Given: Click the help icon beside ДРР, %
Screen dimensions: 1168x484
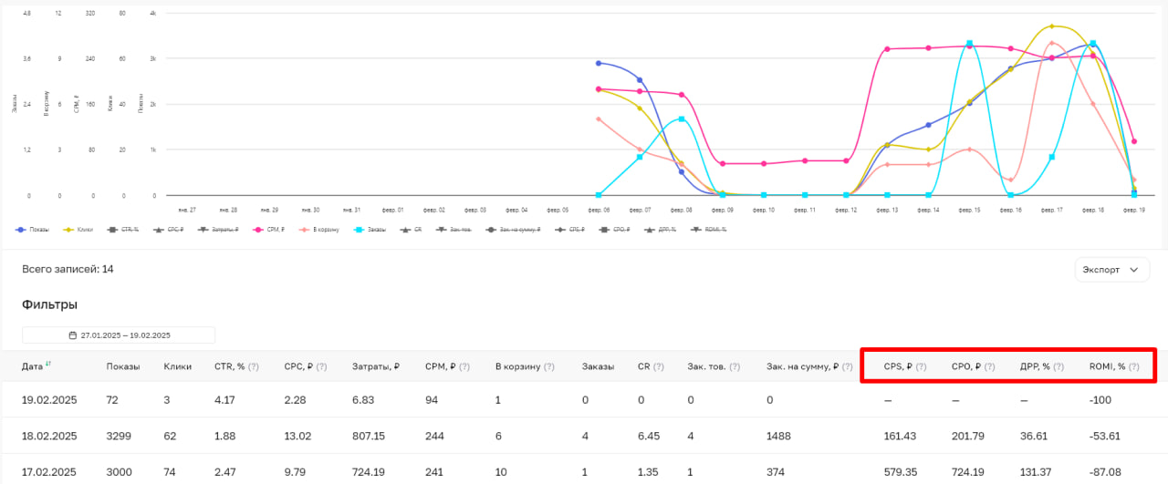Looking at the screenshot, I should (1058, 367).
